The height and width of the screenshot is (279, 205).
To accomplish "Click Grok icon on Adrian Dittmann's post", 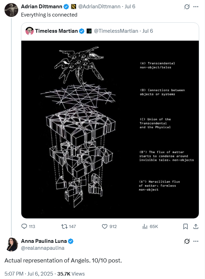I will [x=187, y=7].
